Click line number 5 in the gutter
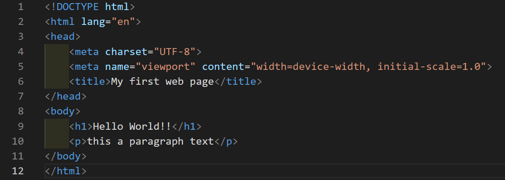 [x=21, y=67]
